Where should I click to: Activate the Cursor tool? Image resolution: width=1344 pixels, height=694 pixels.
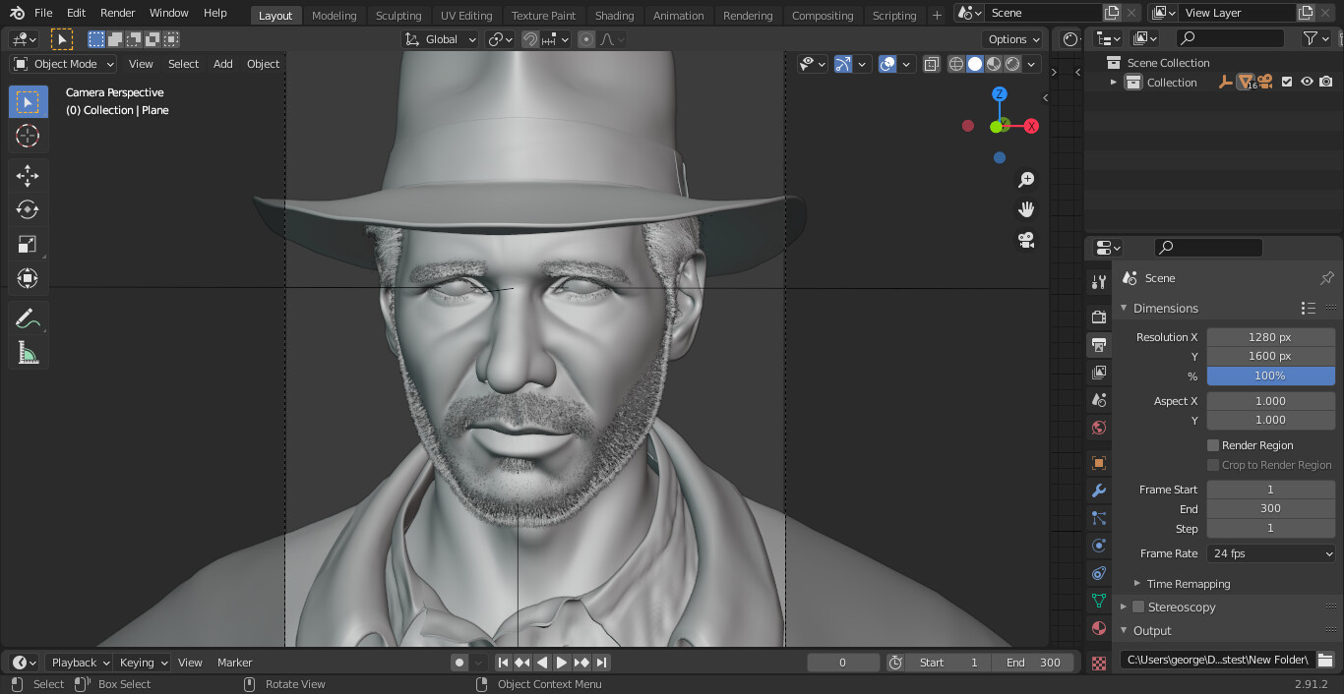[28, 136]
